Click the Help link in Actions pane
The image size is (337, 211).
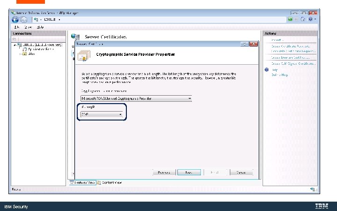click(275, 70)
